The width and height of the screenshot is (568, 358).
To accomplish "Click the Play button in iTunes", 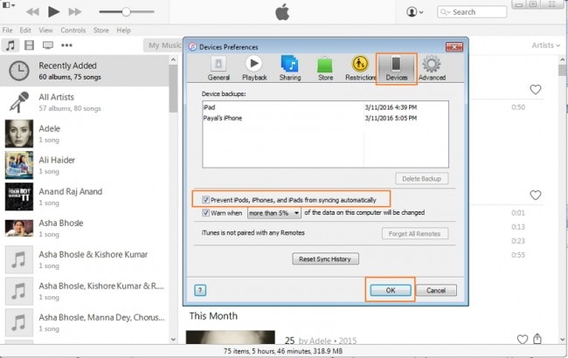I will (x=53, y=12).
